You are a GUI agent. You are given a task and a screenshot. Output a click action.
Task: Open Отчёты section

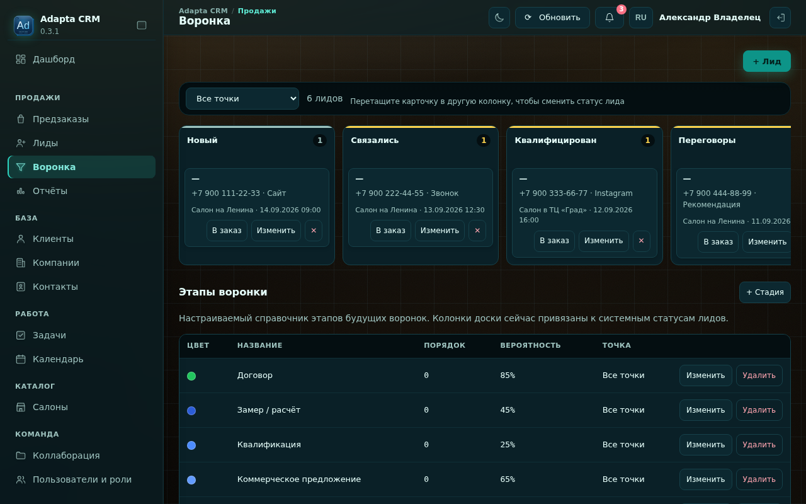pos(81,191)
